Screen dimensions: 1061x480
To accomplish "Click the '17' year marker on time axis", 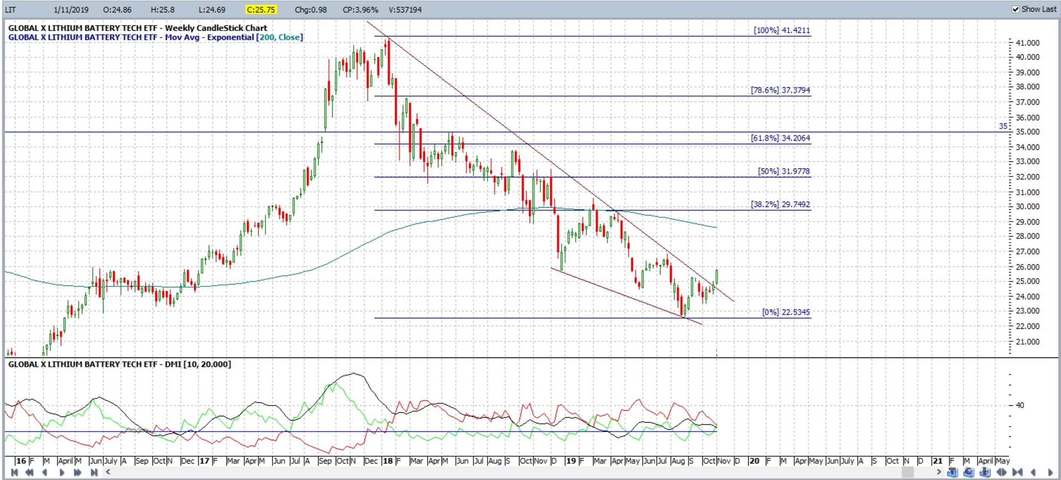I will pos(204,461).
